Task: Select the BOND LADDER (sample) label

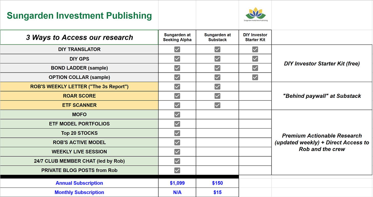Action: click(x=79, y=68)
